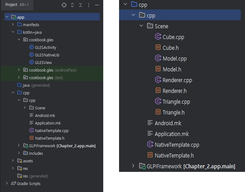Expand the cookbook.gles (androidTest) package
The height and width of the screenshot is (192, 245).
click(19, 70)
